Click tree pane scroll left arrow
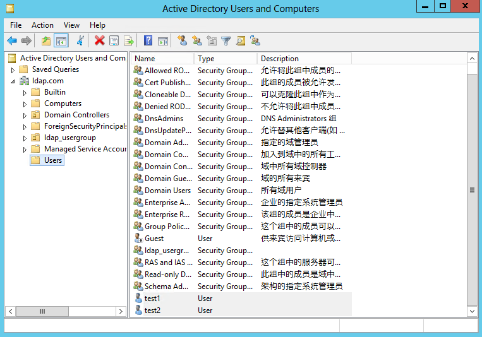482x337 pixels. (x=10, y=311)
